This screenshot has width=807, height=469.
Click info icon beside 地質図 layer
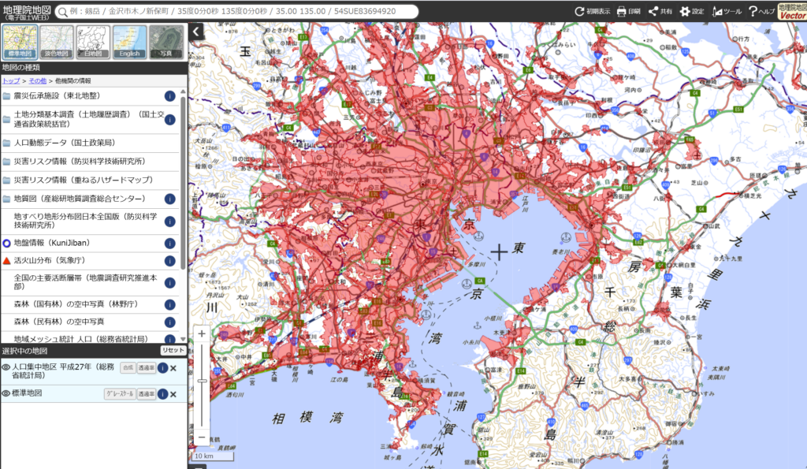click(169, 198)
